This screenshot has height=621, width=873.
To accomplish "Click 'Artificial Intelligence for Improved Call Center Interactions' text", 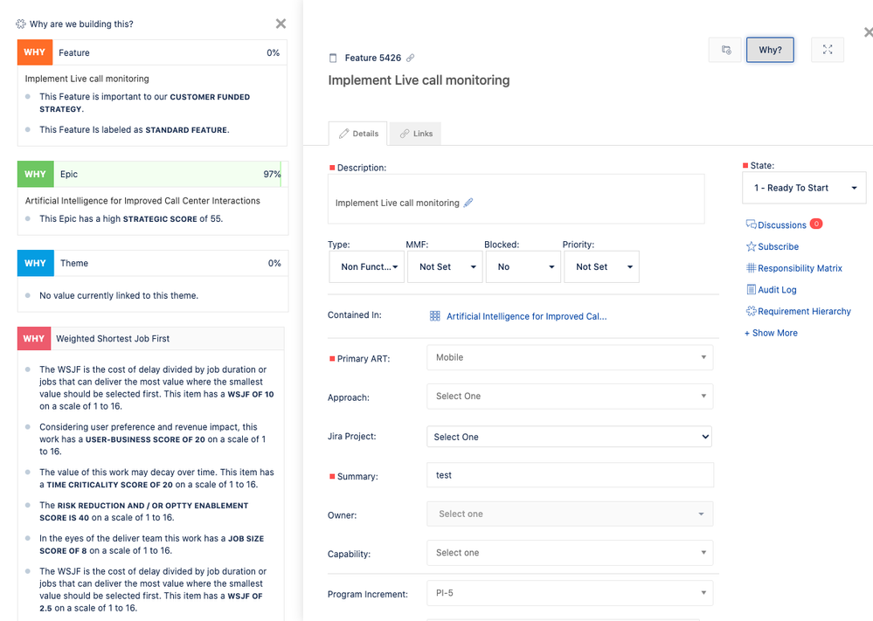I will point(142,201).
